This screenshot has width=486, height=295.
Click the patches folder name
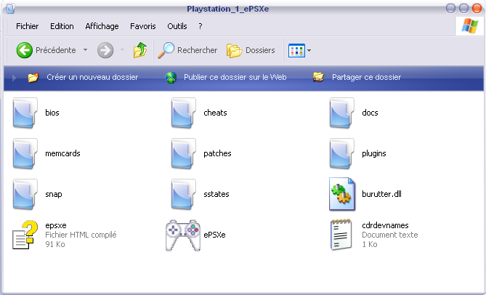[x=217, y=154]
